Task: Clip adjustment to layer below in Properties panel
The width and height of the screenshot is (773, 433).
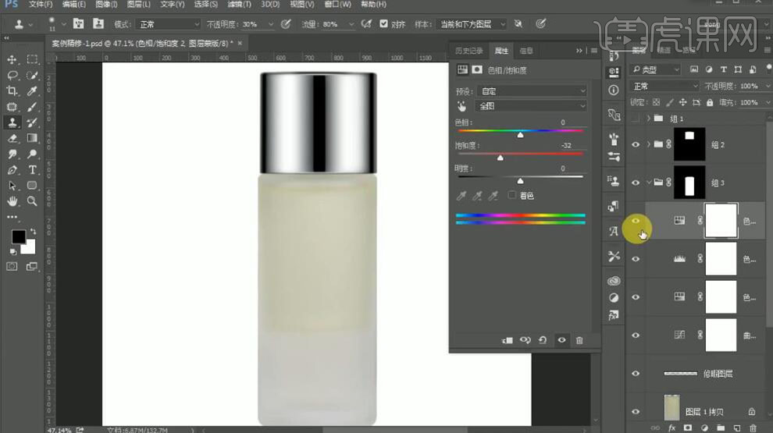Action: click(507, 340)
